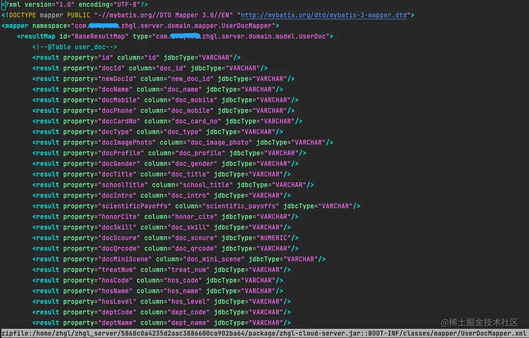
Task: Click the result line with property "docQrcode"
Action: click(x=165, y=249)
